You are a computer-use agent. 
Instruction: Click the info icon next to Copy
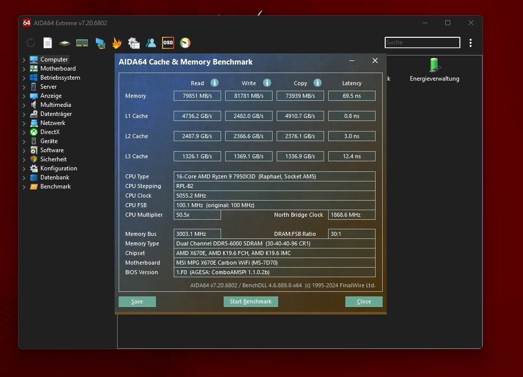coord(318,83)
